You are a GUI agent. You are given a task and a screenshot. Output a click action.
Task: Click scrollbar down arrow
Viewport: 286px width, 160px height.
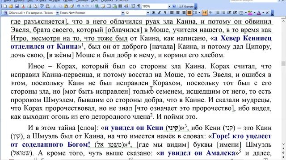click(x=283, y=144)
